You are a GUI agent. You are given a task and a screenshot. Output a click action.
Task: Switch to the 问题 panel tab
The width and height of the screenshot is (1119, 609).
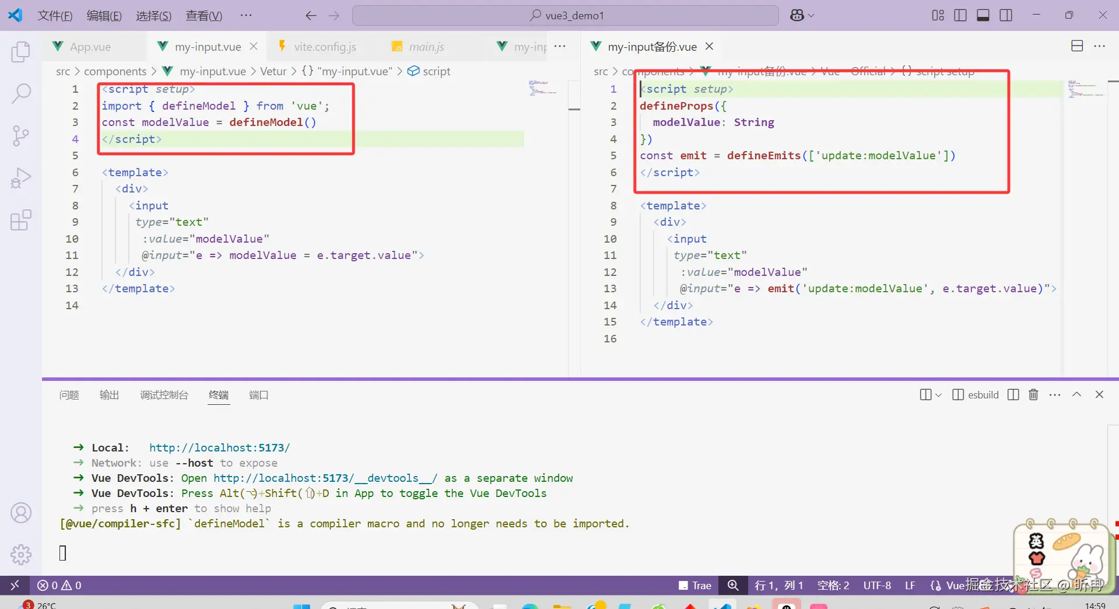click(69, 395)
